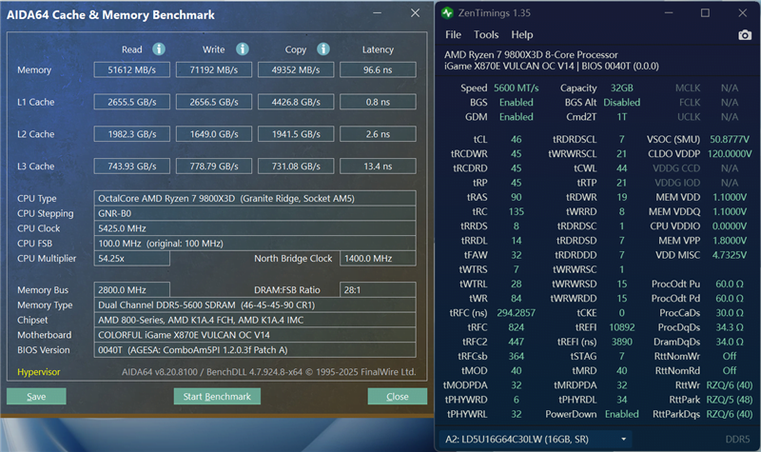Click Start Benchmark button
This screenshot has width=761, height=452.
pyautogui.click(x=217, y=396)
